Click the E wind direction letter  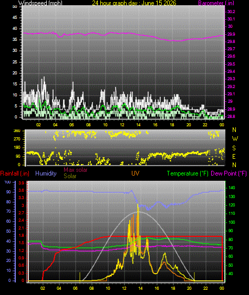[x=234, y=157]
